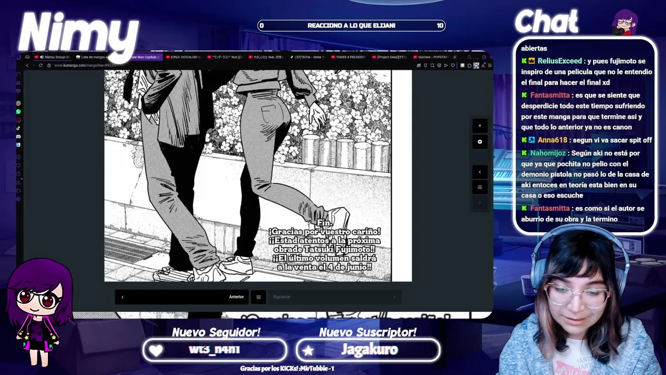The height and width of the screenshot is (375, 666).
Task: Open the toolbar downloads icon
Action: 483,66
